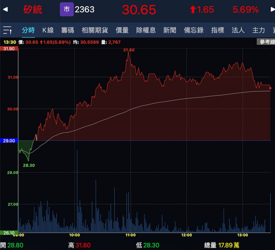Click the 高 31.80 high price in footer

[x=79, y=245]
